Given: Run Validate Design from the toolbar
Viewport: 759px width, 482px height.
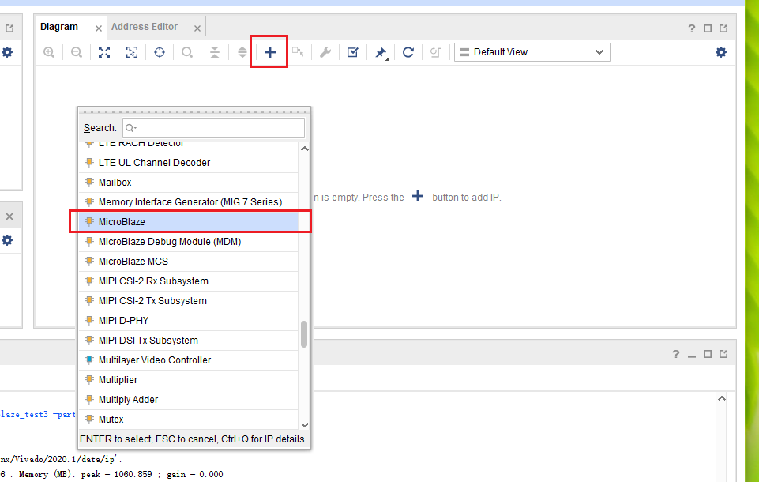Looking at the screenshot, I should (352, 51).
